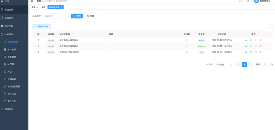Click the upload cloud icon for ID 8
Image resolution: width=275 pixels, height=130 pixels.
click(x=246, y=40)
